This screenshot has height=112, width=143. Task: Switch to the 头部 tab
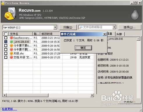(119, 34)
